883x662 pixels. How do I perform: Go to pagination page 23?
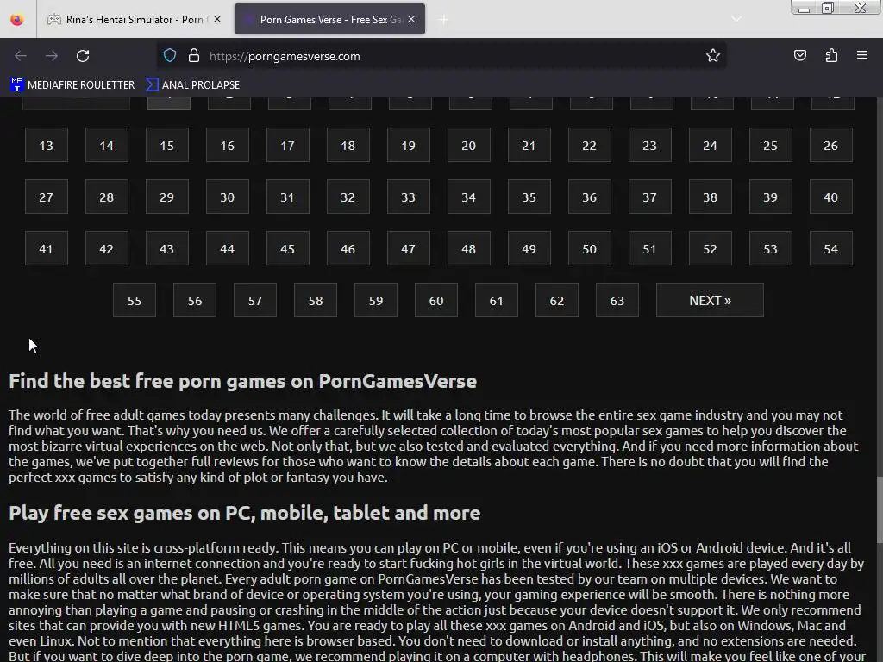coord(649,145)
